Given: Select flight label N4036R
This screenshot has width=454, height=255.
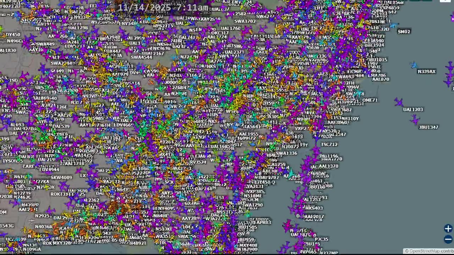Looking at the screenshot, I should pyautogui.click(x=44, y=227).
